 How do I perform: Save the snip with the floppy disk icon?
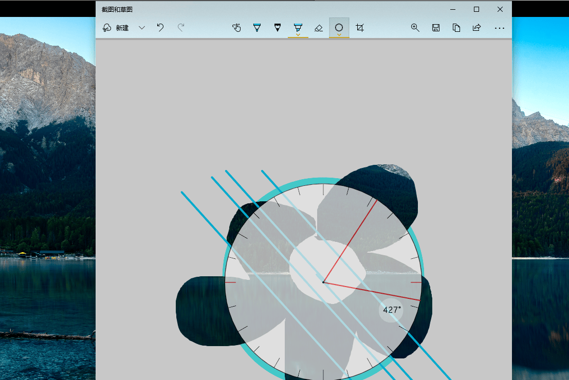[436, 28]
